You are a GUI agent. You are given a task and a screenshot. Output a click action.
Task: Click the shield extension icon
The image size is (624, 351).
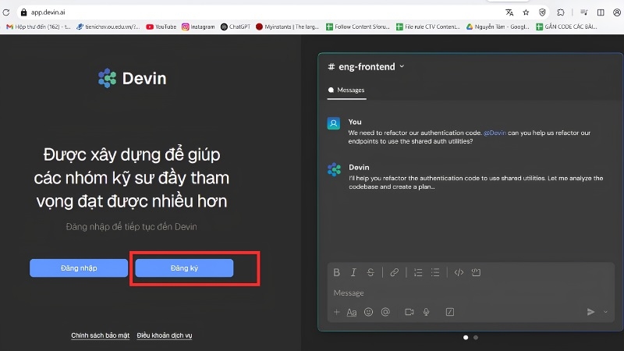[542, 12]
